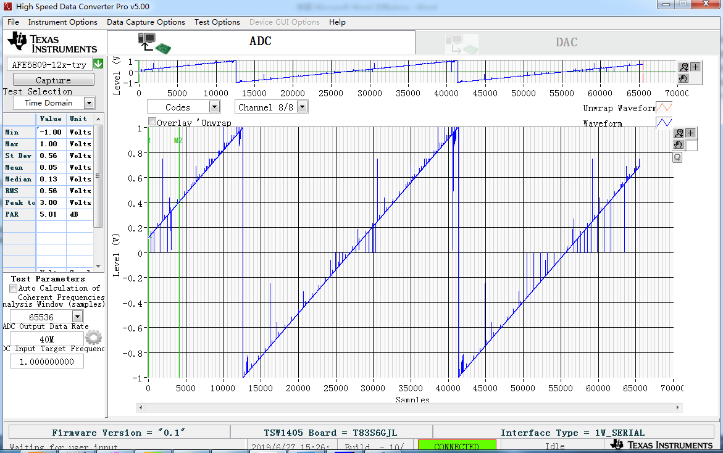Click the Value column header

pyautogui.click(x=51, y=119)
